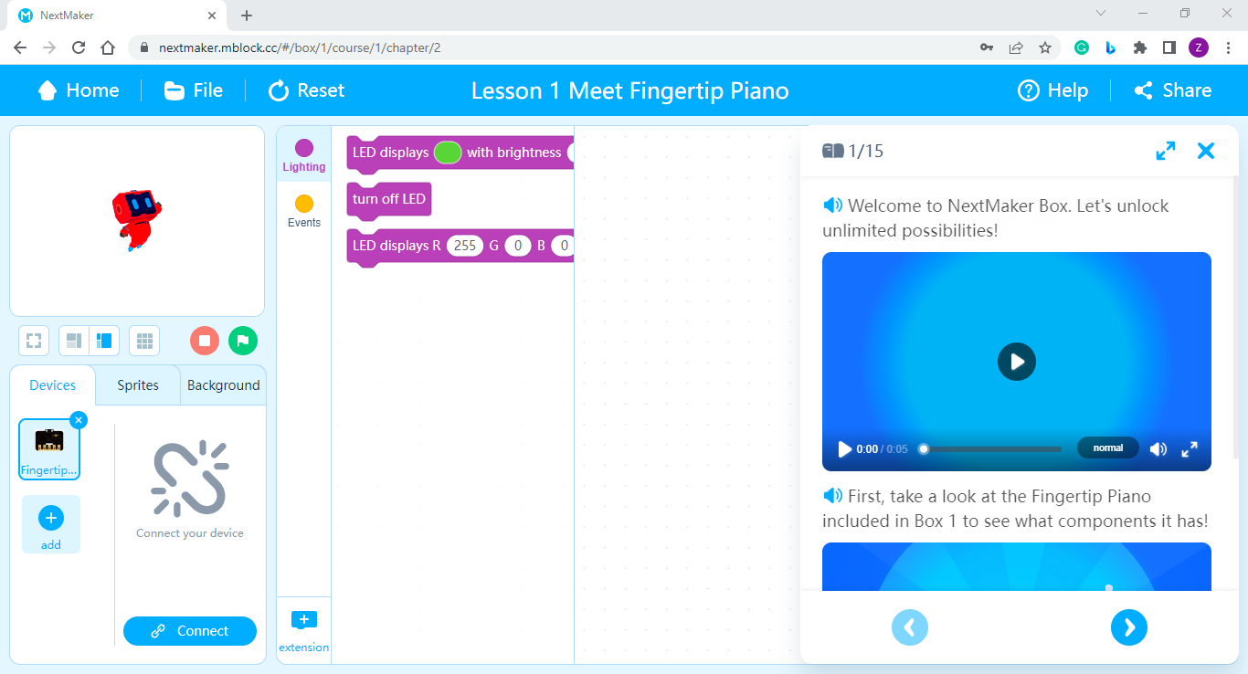Remove the Fingertip Piano device

click(79, 420)
